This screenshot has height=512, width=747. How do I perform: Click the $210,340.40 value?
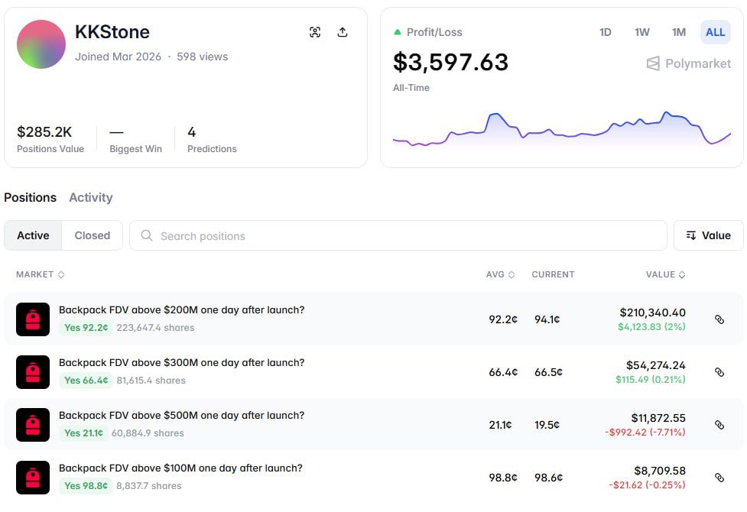point(652,313)
